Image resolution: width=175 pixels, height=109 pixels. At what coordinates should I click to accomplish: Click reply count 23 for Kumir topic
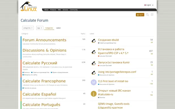[x=151, y=62]
